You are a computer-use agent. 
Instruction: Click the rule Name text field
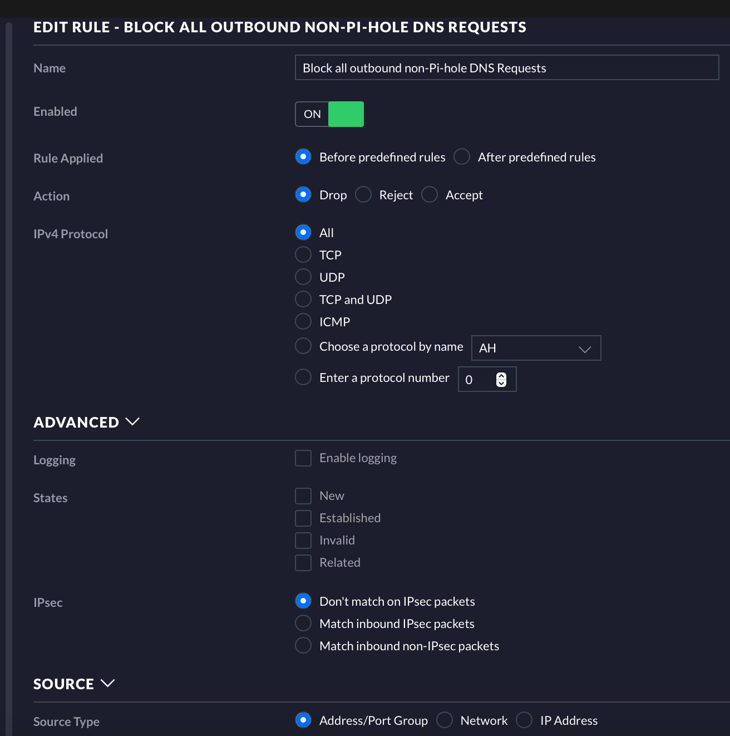(x=507, y=67)
